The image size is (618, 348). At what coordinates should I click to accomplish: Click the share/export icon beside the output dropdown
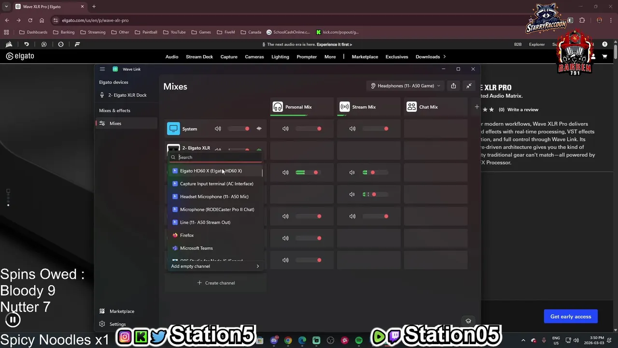[453, 86]
